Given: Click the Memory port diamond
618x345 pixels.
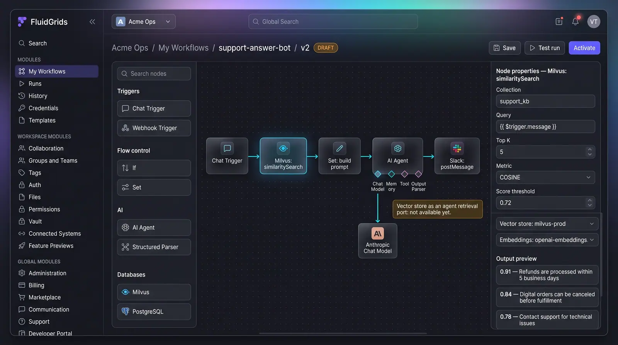Looking at the screenshot, I should (x=391, y=174).
